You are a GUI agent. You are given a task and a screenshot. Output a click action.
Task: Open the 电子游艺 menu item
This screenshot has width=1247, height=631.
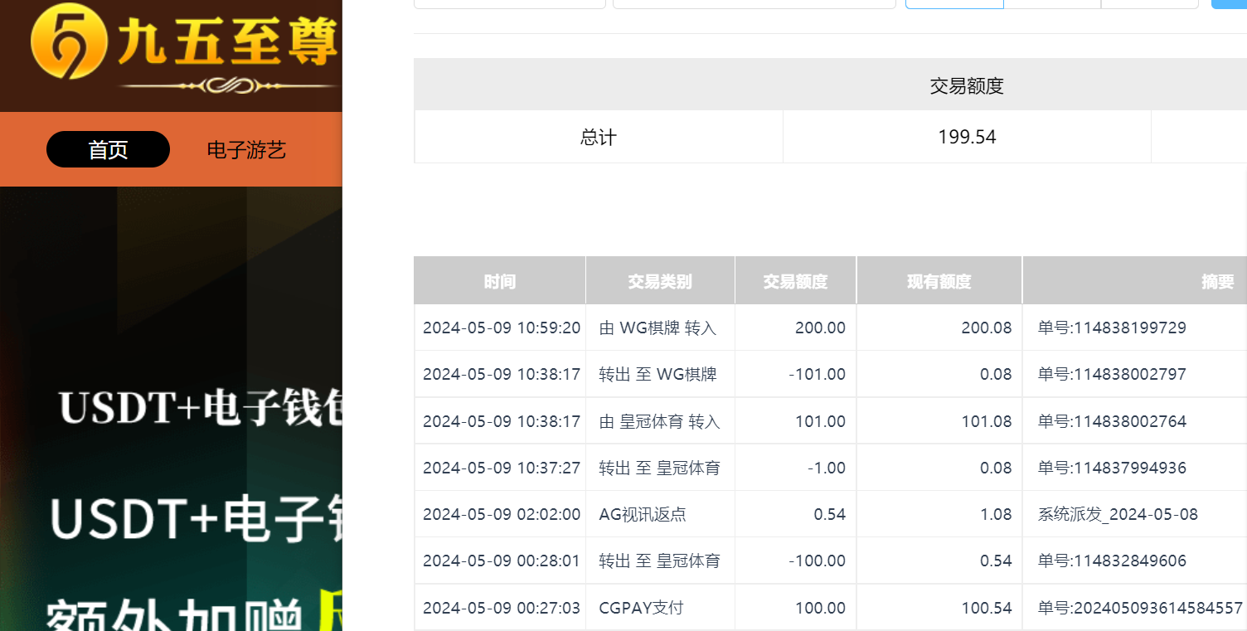point(246,149)
